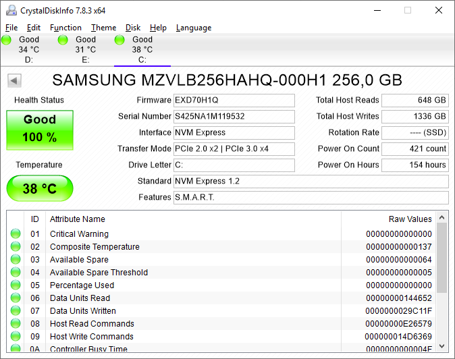Select the Critical Warning attribute text
The height and width of the screenshot is (359, 455).
pyautogui.click(x=79, y=234)
